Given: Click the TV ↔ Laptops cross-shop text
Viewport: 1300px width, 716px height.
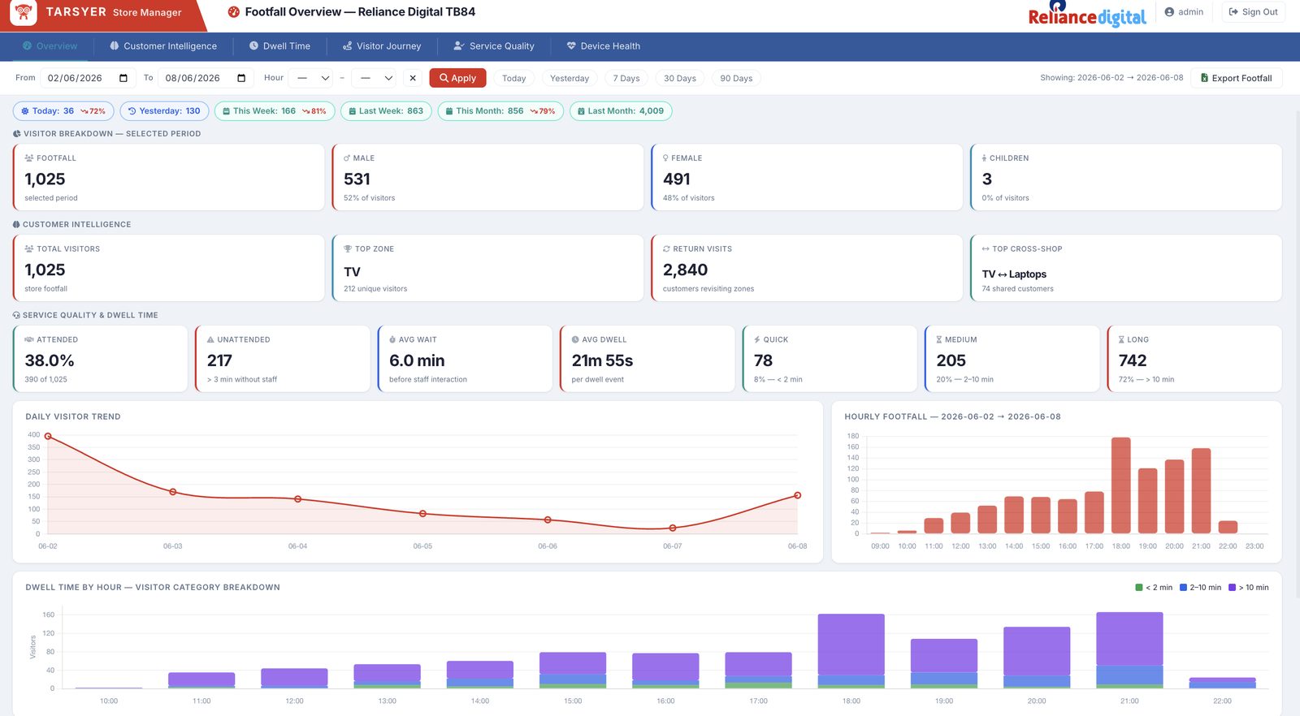Looking at the screenshot, I should 1014,274.
